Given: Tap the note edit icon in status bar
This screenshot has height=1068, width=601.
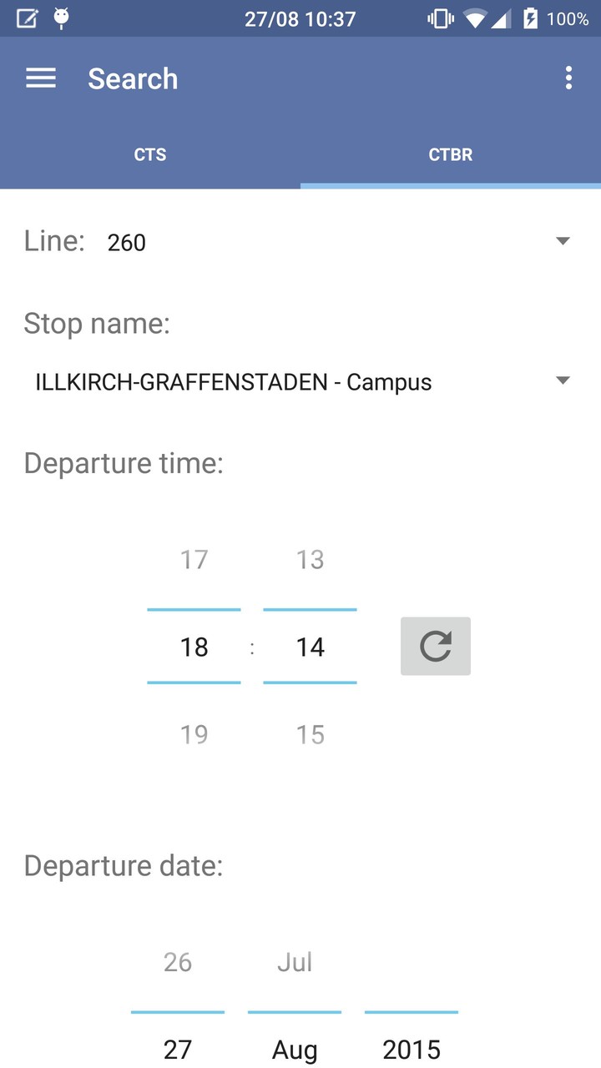Looking at the screenshot, I should point(27,18).
